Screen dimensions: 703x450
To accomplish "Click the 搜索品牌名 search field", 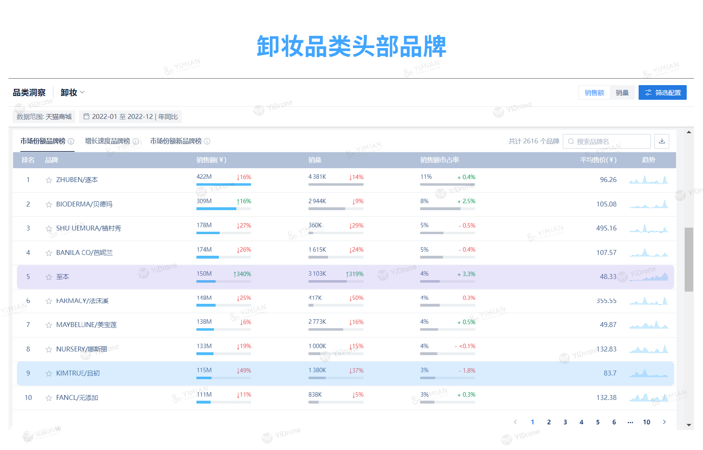I will (607, 141).
